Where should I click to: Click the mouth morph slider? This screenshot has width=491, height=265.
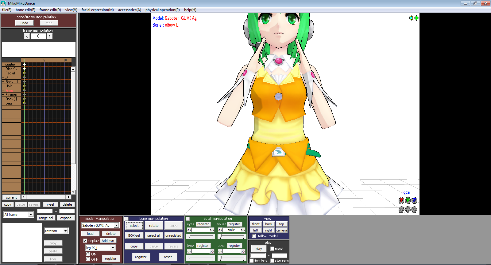(232, 236)
